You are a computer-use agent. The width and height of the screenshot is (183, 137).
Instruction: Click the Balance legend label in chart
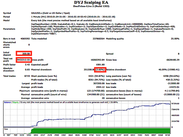click(7, 102)
